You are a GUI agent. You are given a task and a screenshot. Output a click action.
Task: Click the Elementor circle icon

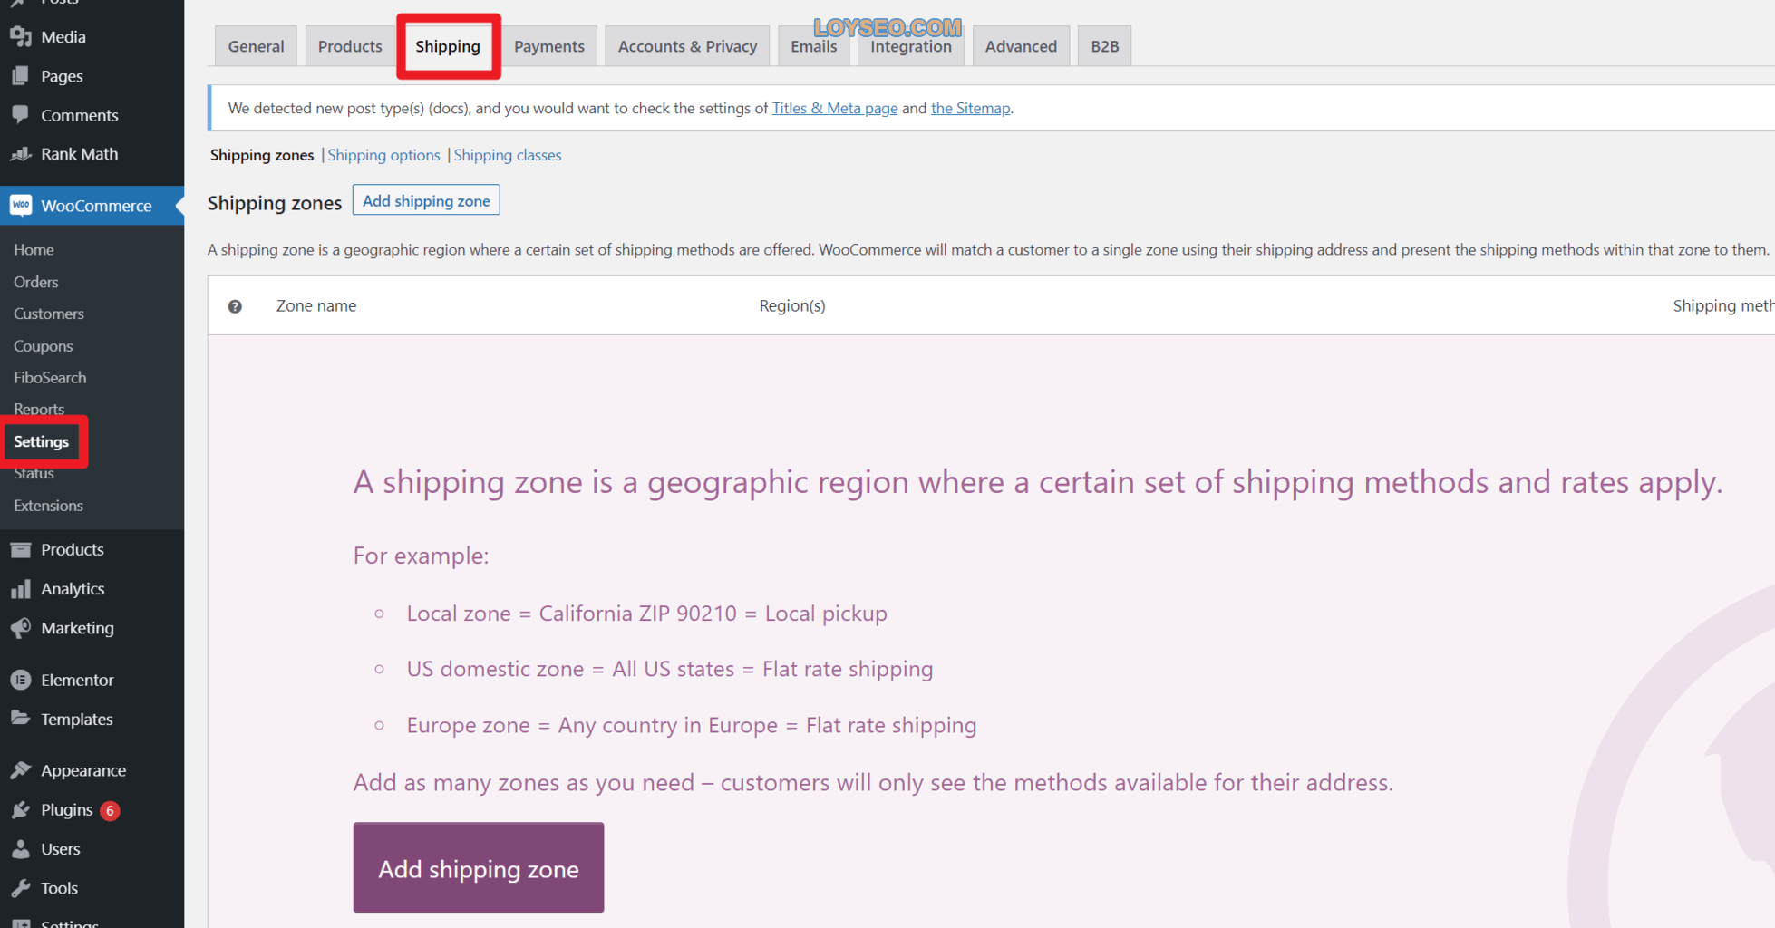(20, 679)
